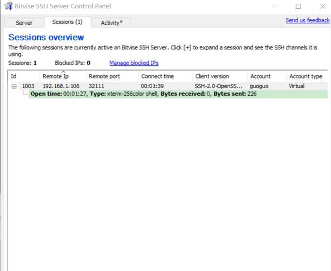331x271 pixels.
Task: Sort by the Id column header
Action: (x=24, y=76)
